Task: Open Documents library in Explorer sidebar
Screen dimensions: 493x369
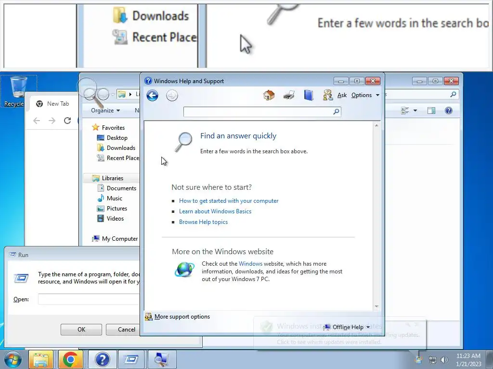Action: 121,188
